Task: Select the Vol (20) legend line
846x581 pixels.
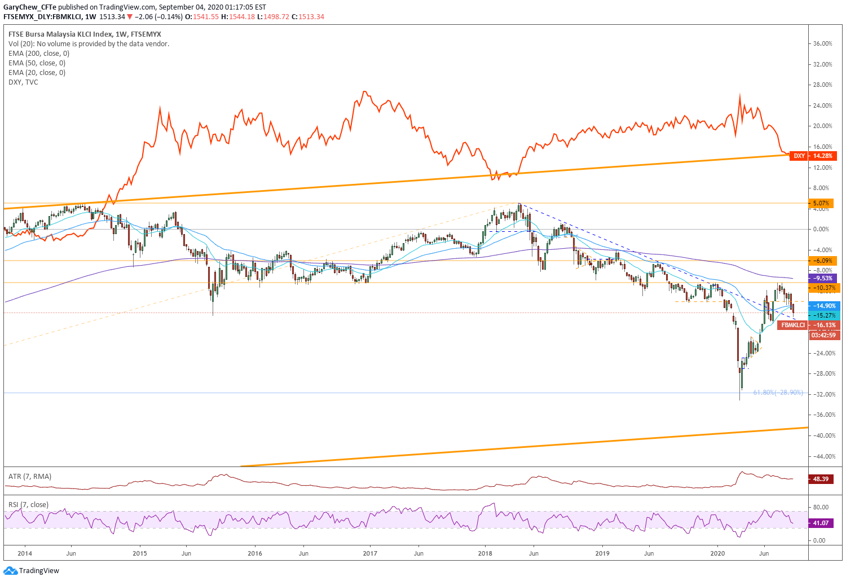Action: 89,44
